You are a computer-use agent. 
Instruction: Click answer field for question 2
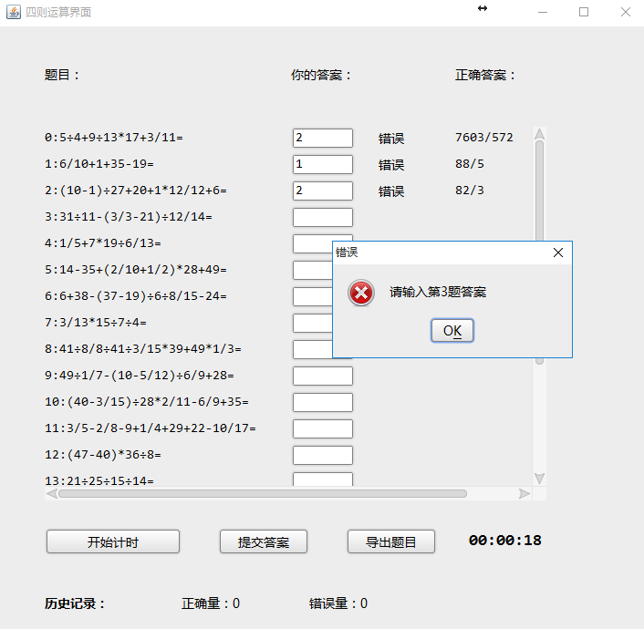tap(323, 191)
